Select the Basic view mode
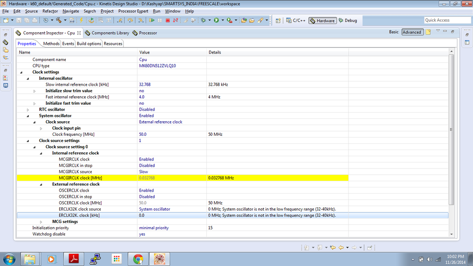 (x=393, y=32)
